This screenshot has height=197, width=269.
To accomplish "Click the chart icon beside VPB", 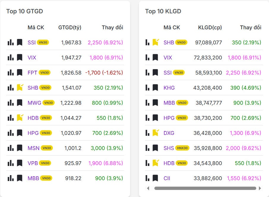I will pos(10,163).
